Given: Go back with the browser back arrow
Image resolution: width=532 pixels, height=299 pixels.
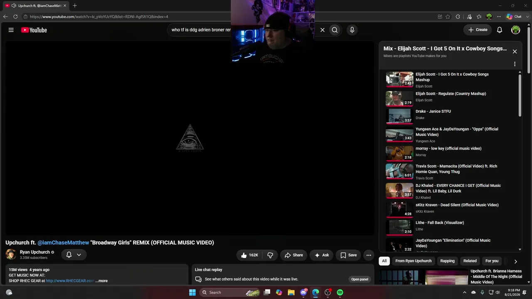Looking at the screenshot, I should pos(5,17).
